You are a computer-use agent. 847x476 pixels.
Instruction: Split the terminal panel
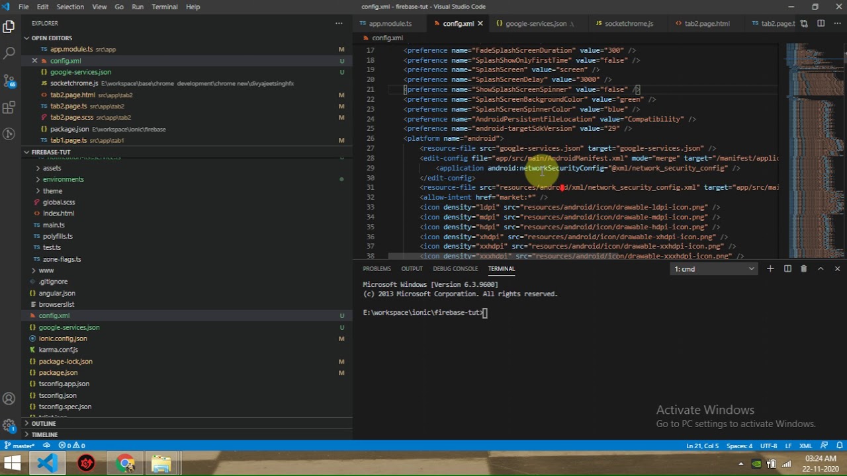point(787,269)
